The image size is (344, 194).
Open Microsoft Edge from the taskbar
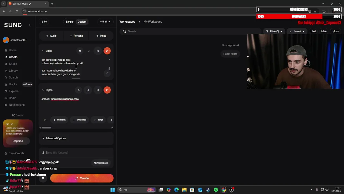[x=176, y=190]
